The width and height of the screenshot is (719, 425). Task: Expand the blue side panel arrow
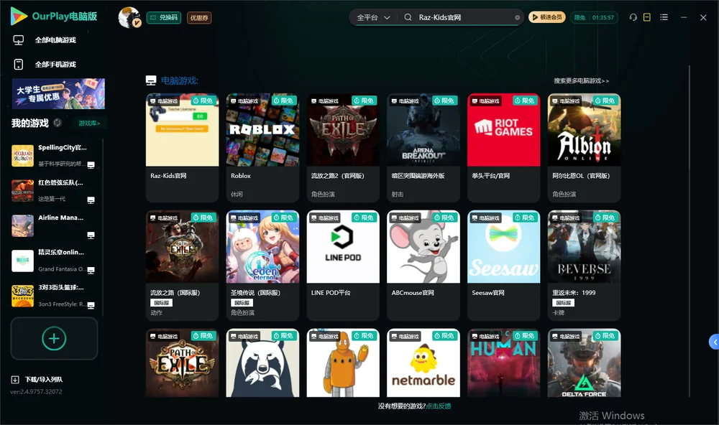point(714,342)
